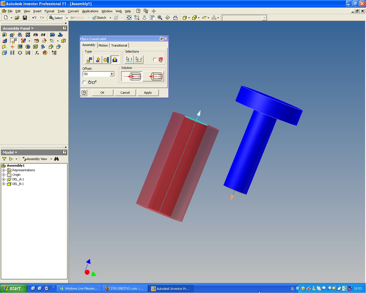
Task: Select the Mate constraint type
Action: (89, 60)
